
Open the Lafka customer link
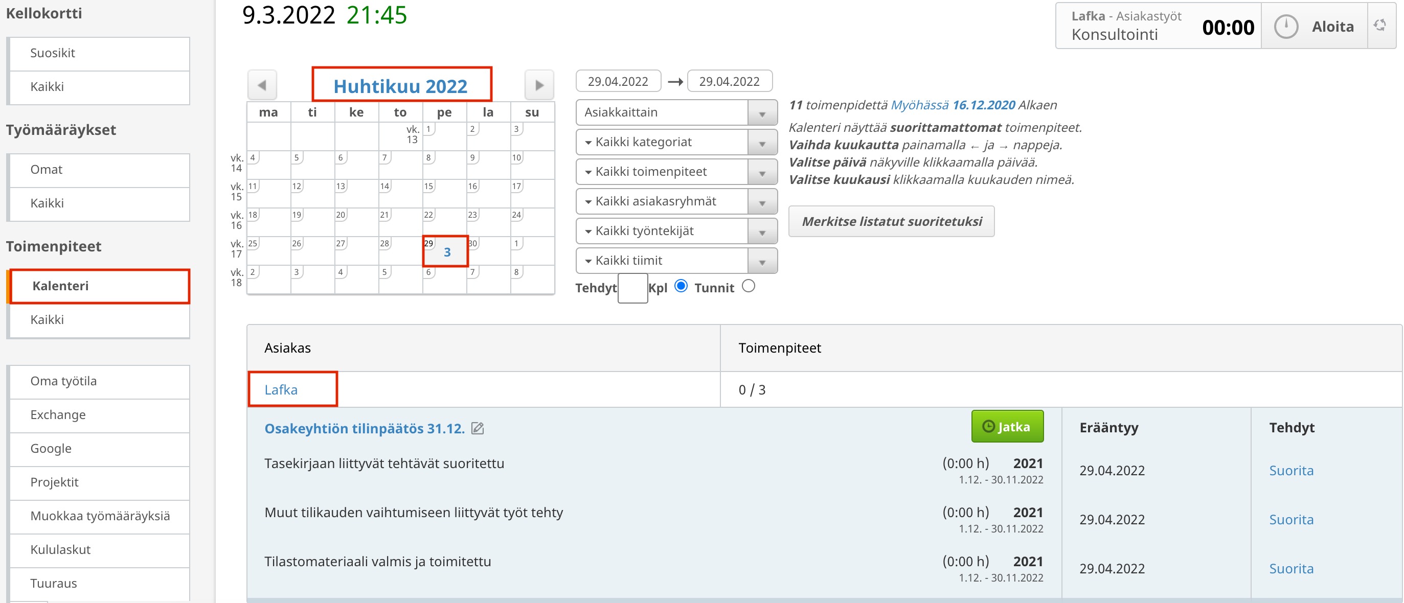tap(281, 390)
